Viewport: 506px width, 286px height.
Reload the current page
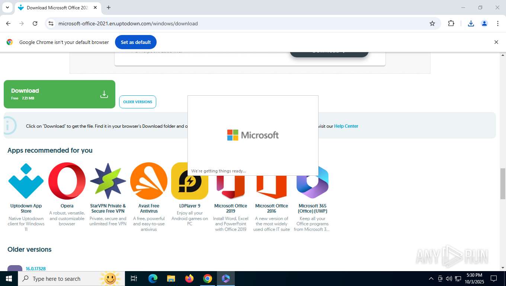[35, 23]
